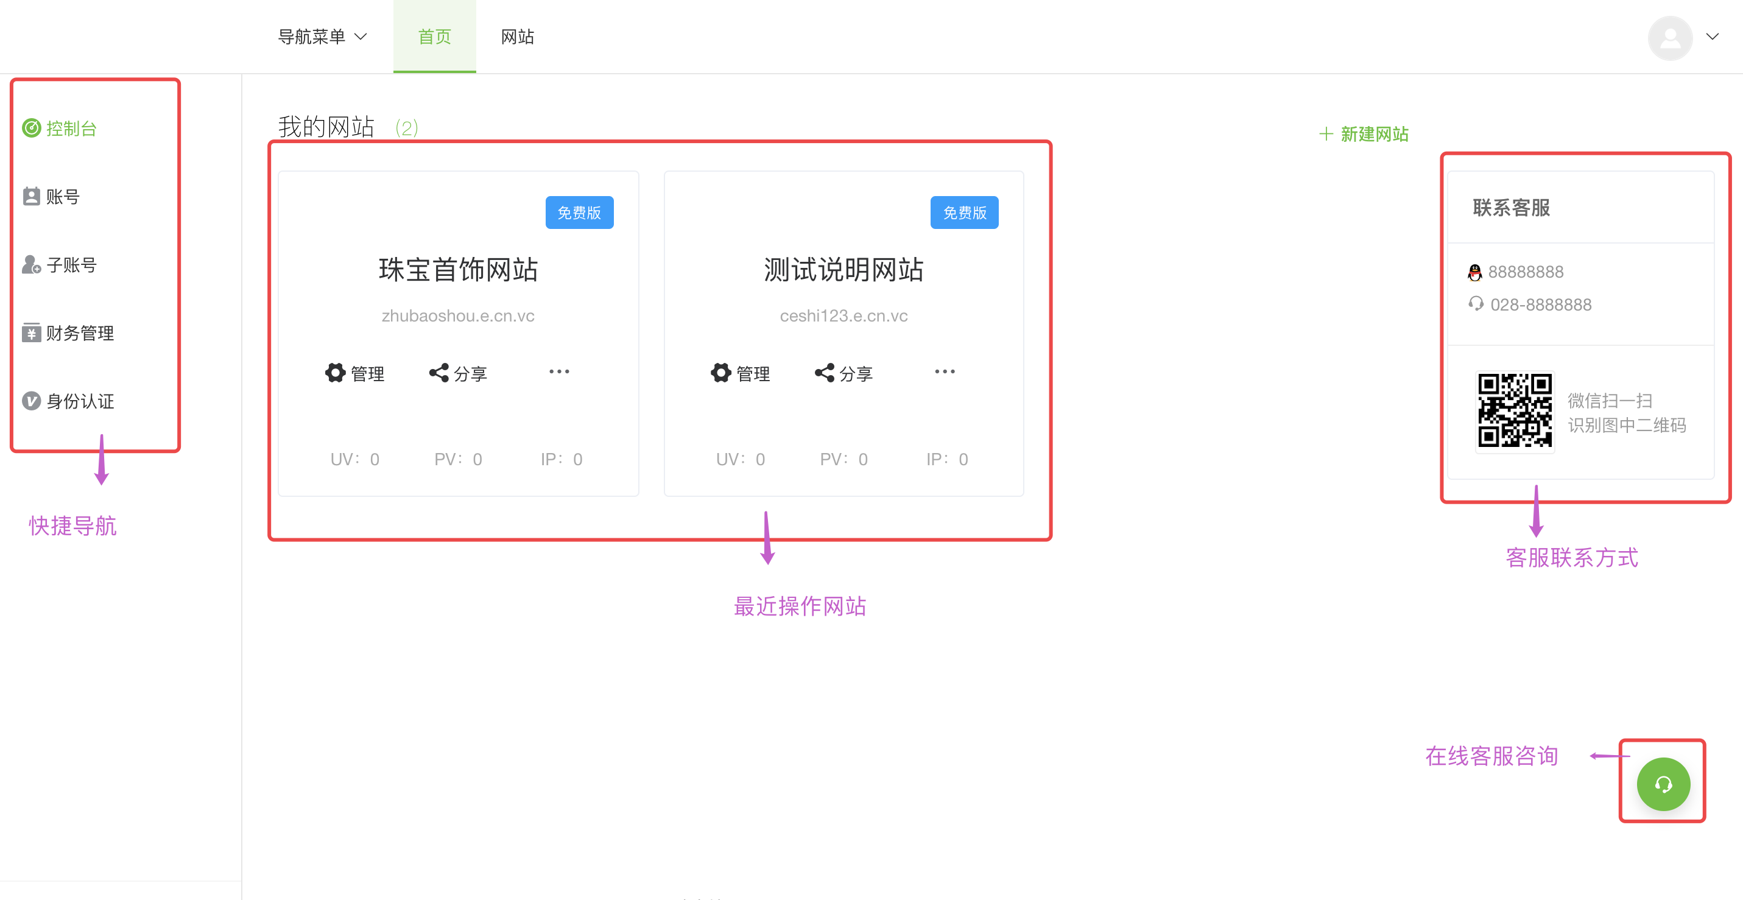Open the 账号 account sidebar item
Screen dimensions: 1743x900
(x=51, y=197)
